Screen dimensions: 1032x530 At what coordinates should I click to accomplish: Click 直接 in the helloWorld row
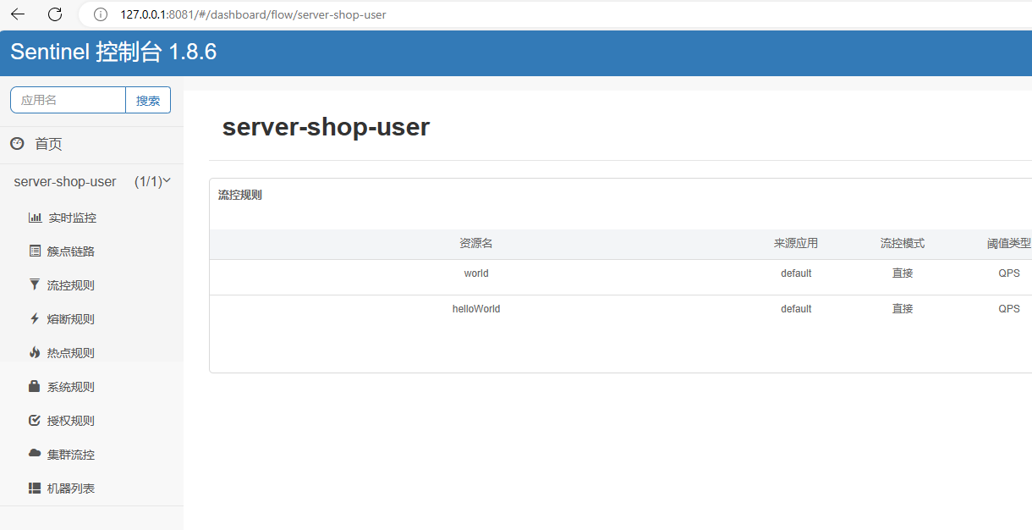pos(903,309)
